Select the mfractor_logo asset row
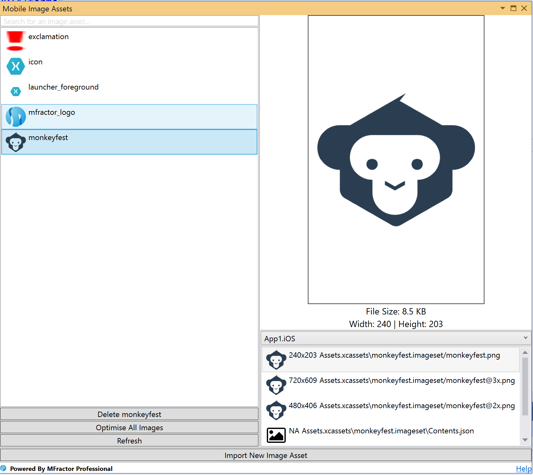The image size is (533, 475). (x=129, y=117)
